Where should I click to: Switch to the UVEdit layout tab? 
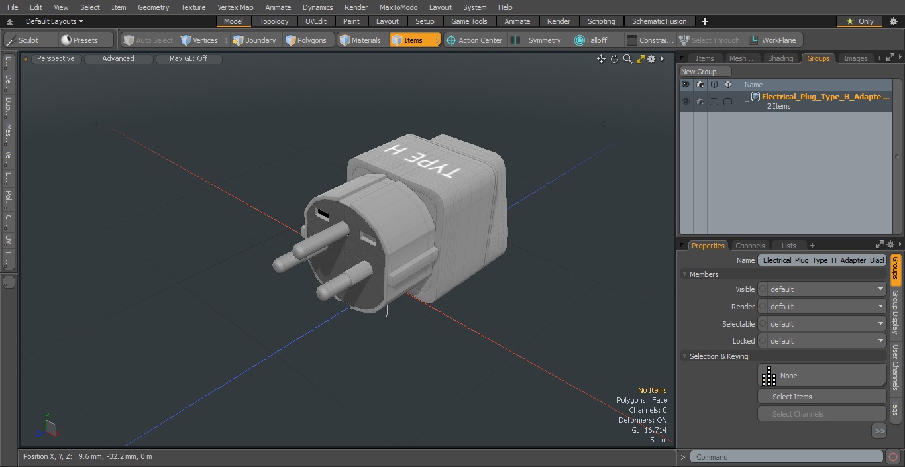[316, 21]
